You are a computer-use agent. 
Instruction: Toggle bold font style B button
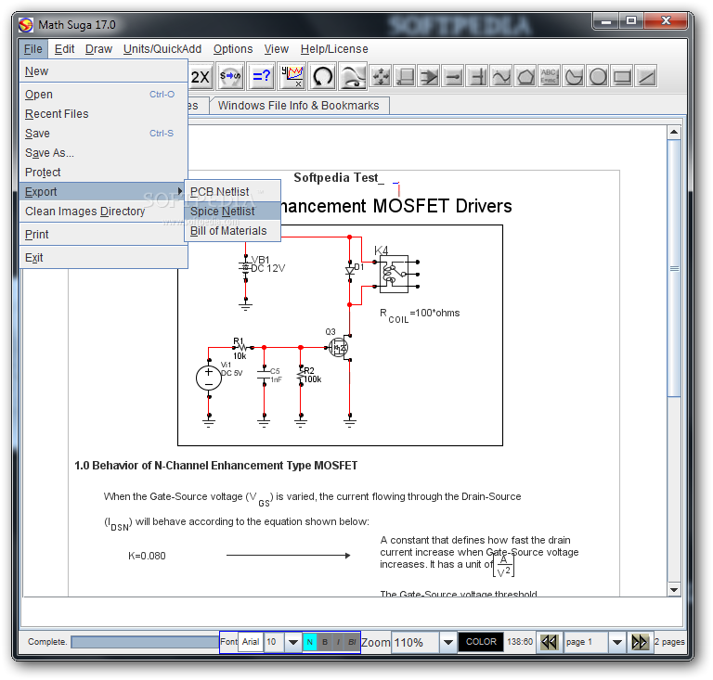point(325,642)
